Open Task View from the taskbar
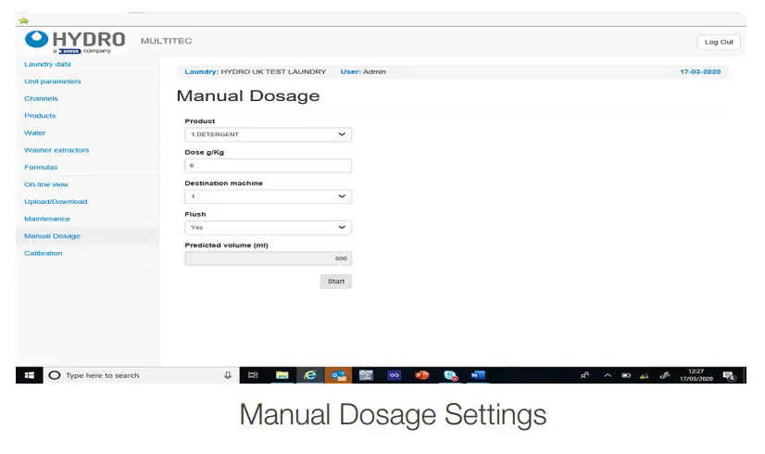This screenshot has width=765, height=454. 253,375
